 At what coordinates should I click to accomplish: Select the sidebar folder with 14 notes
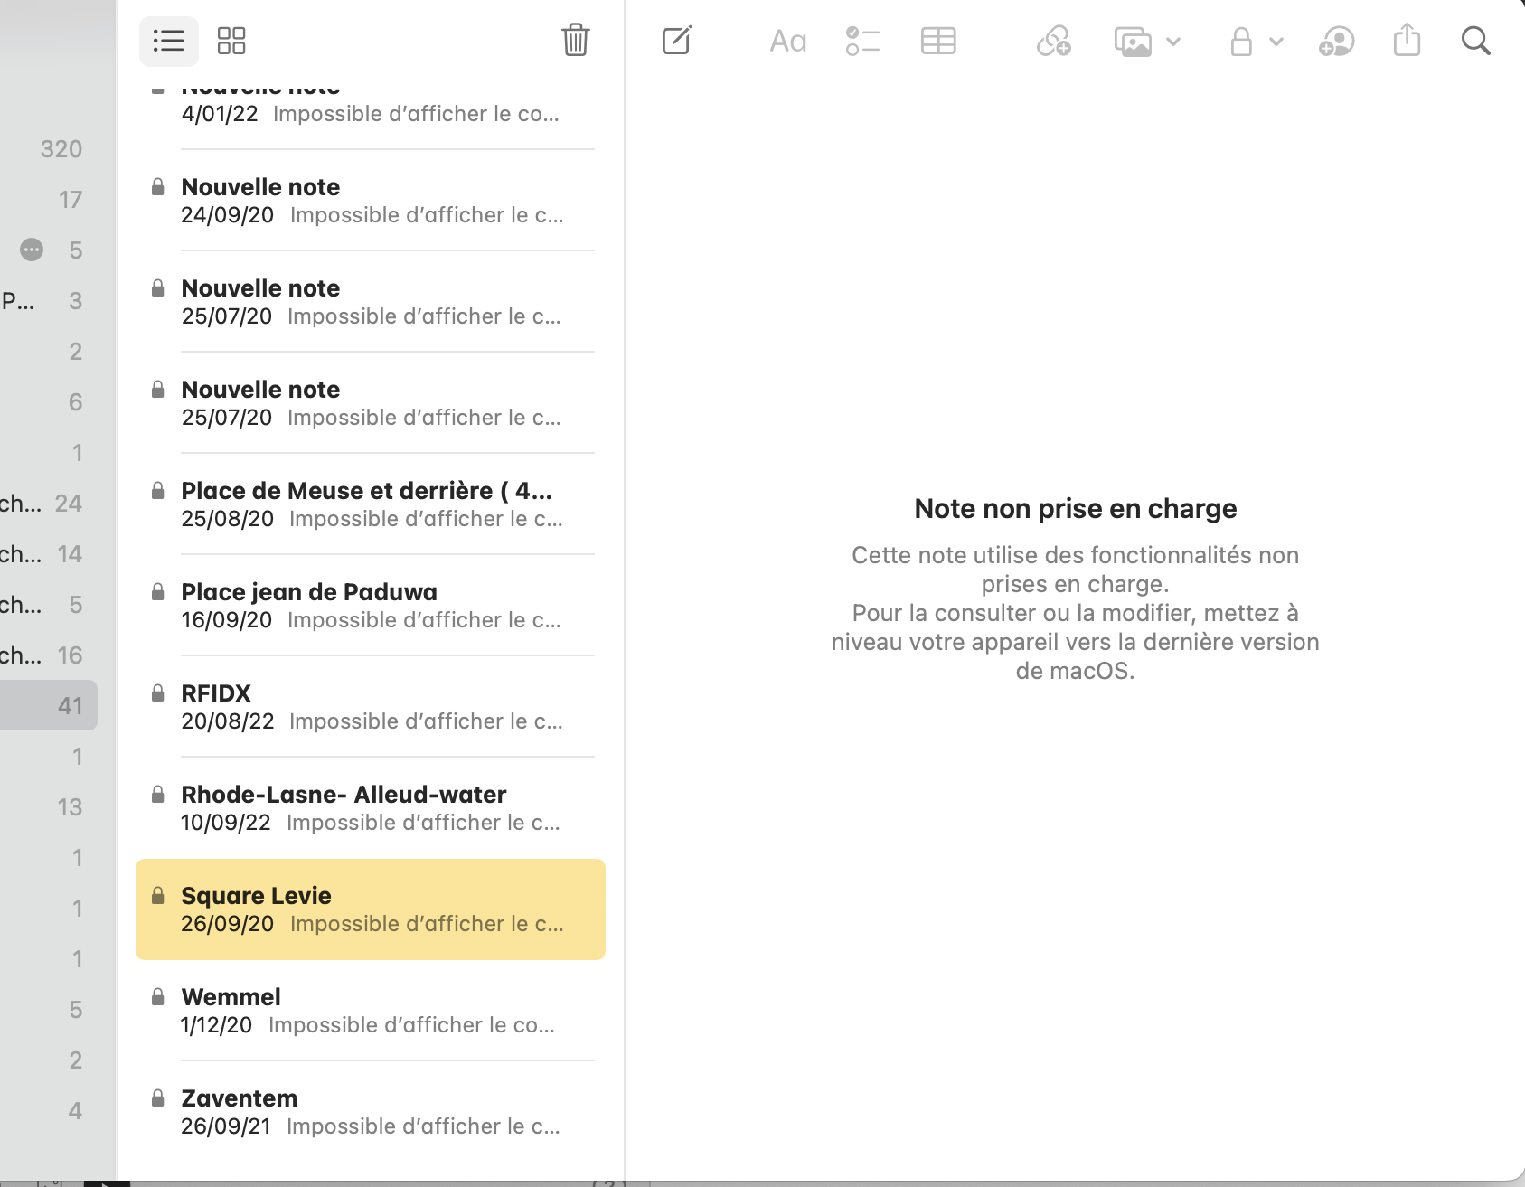(49, 554)
